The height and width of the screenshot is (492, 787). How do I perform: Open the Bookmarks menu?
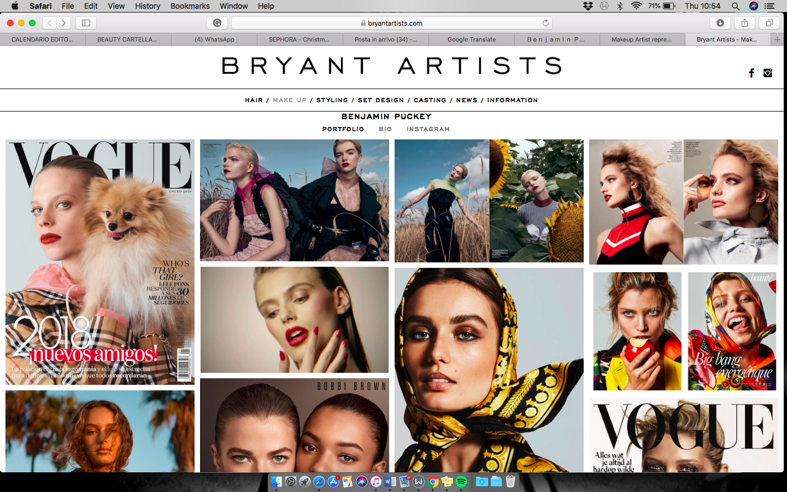190,6
